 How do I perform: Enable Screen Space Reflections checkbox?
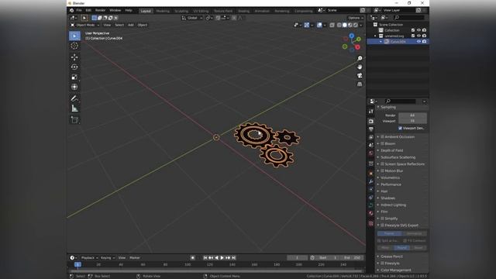pos(382,164)
